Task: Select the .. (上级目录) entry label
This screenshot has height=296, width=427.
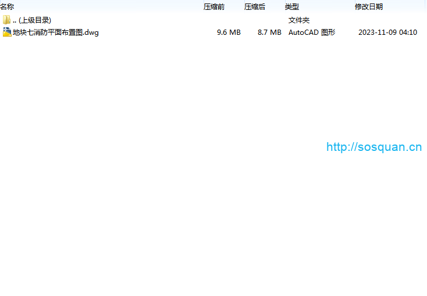Action: (31, 20)
